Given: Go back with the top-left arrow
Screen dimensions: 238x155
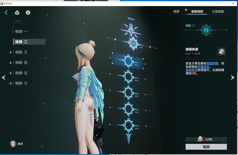Looking at the screenshot, I should (6, 13).
